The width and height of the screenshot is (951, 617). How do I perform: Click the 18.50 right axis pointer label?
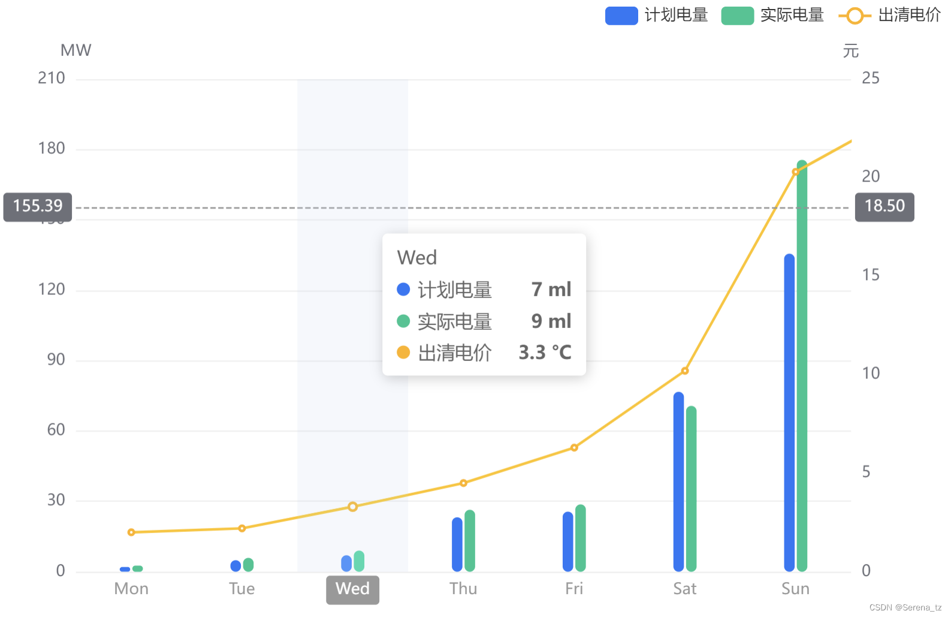click(884, 207)
